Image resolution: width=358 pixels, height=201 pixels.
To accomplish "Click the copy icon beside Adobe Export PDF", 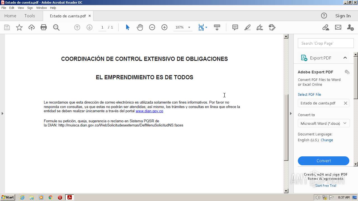I will click(347, 72).
